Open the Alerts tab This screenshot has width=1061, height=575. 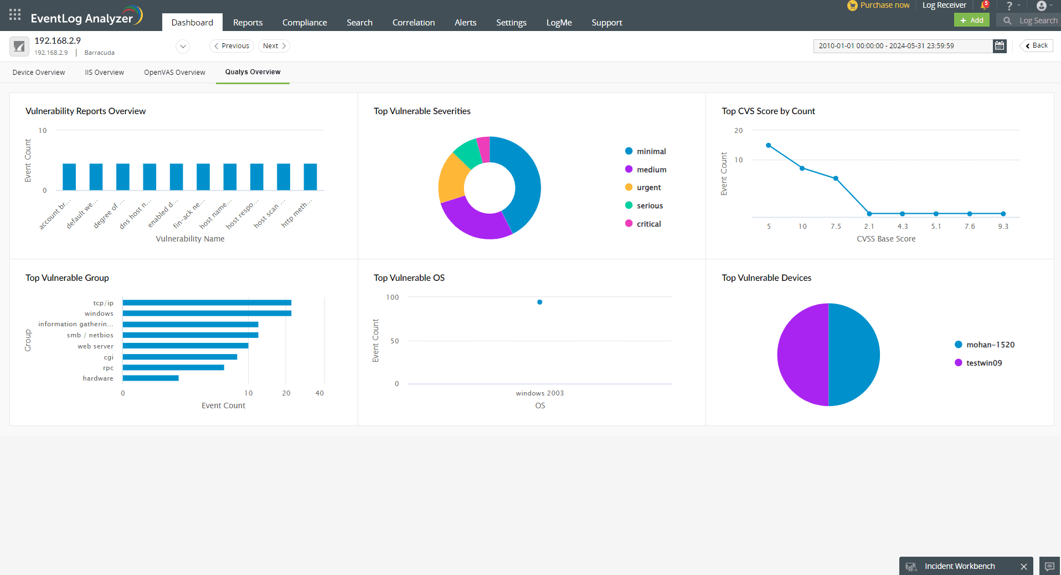pyautogui.click(x=465, y=22)
